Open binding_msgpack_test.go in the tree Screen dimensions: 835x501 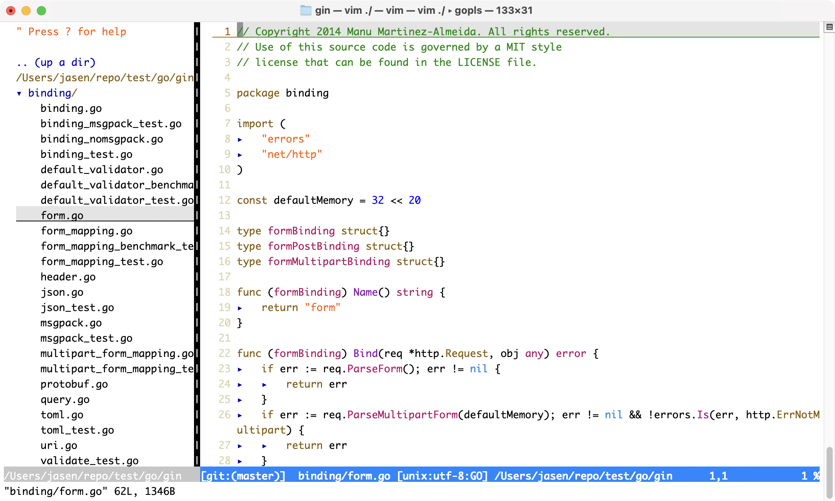coord(111,124)
